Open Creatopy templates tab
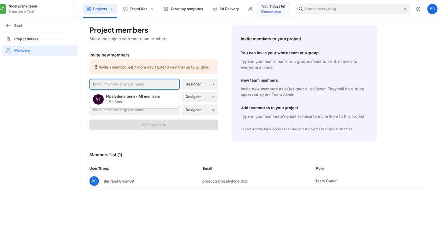Viewport: 440px width, 237px height. coord(183,9)
